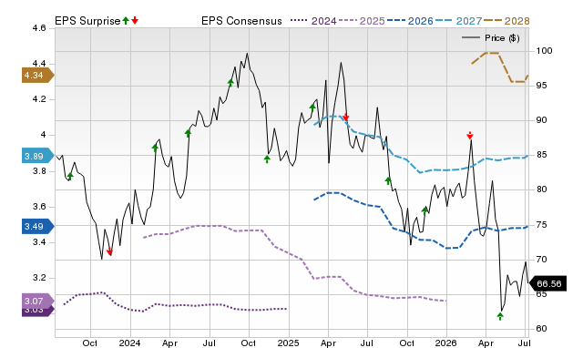The image size is (583, 348).
Task: Click the Oct label just before 2025
Action: [249, 343]
